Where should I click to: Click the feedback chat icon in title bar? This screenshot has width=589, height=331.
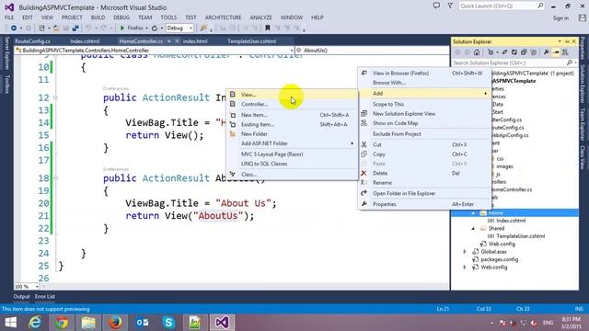pos(436,6)
